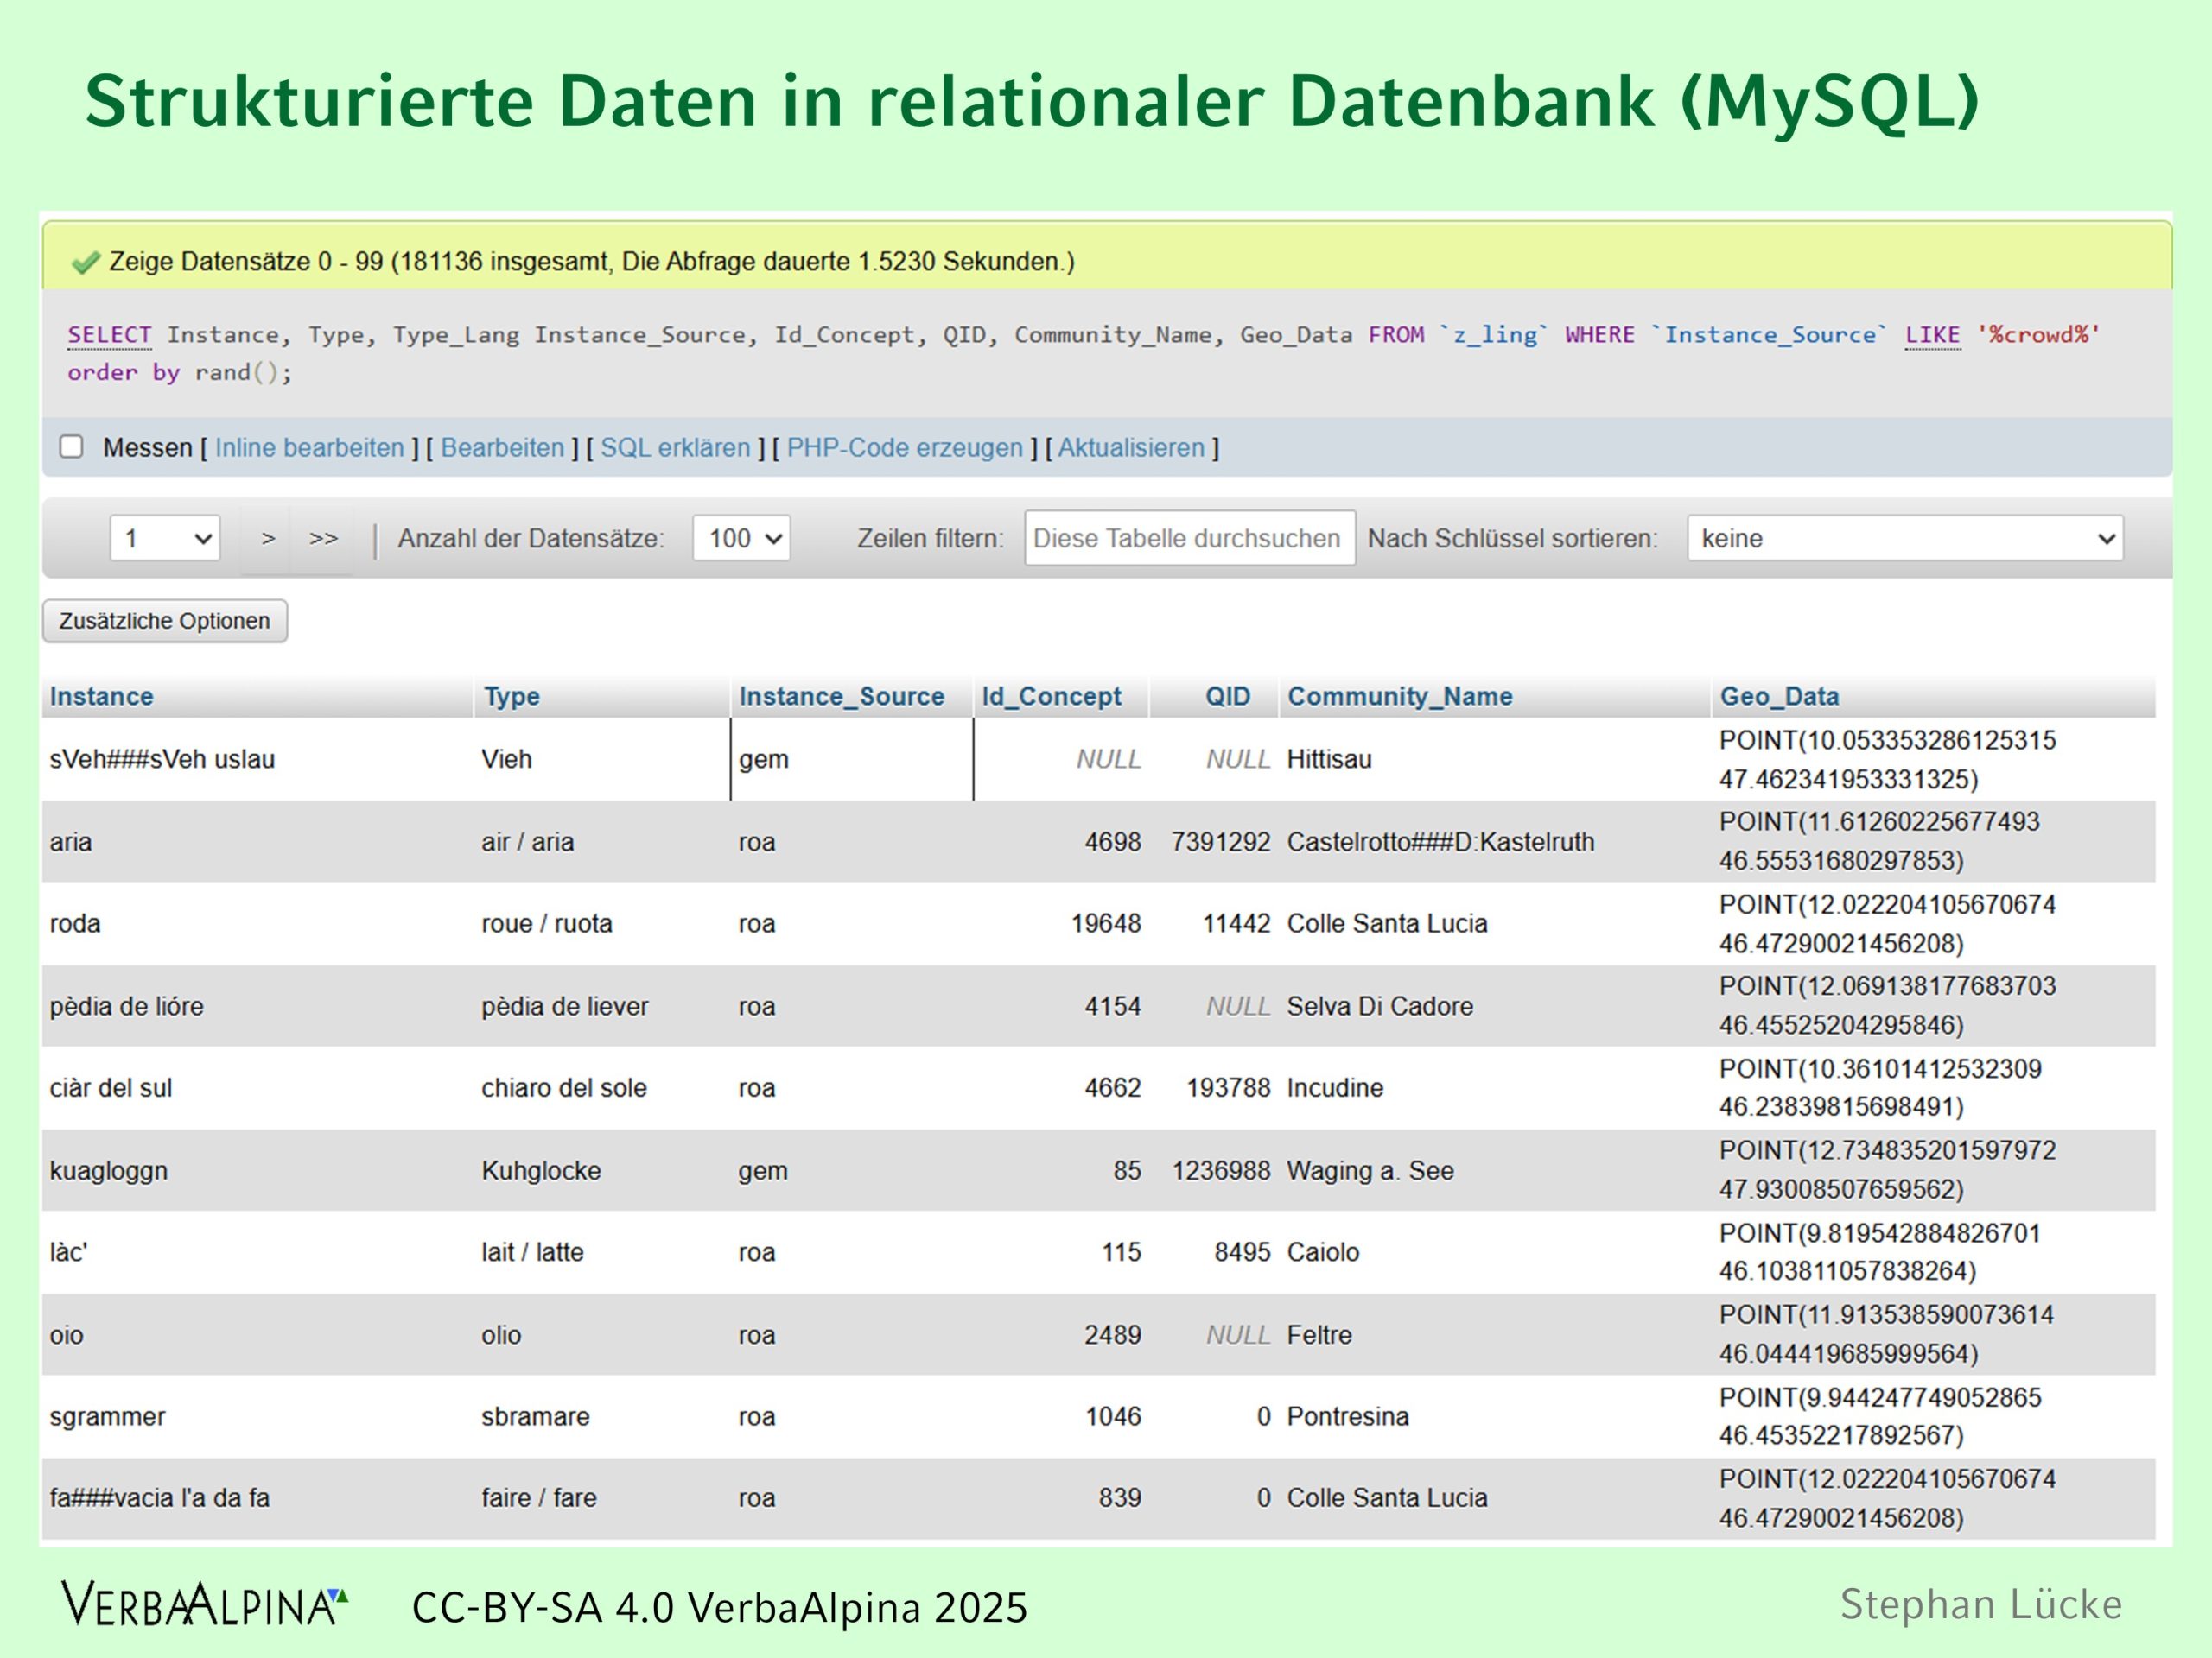Click 'chiaro del sole' type cell
The width and height of the screenshot is (2212, 1658).
pyautogui.click(x=602, y=1088)
